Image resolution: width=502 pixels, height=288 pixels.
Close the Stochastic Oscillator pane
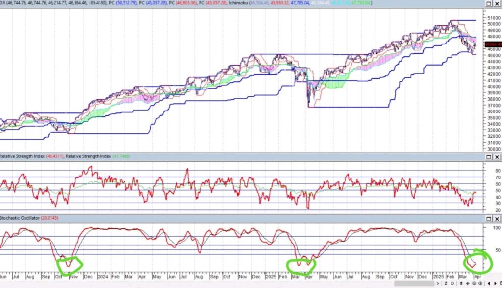click(x=497, y=218)
